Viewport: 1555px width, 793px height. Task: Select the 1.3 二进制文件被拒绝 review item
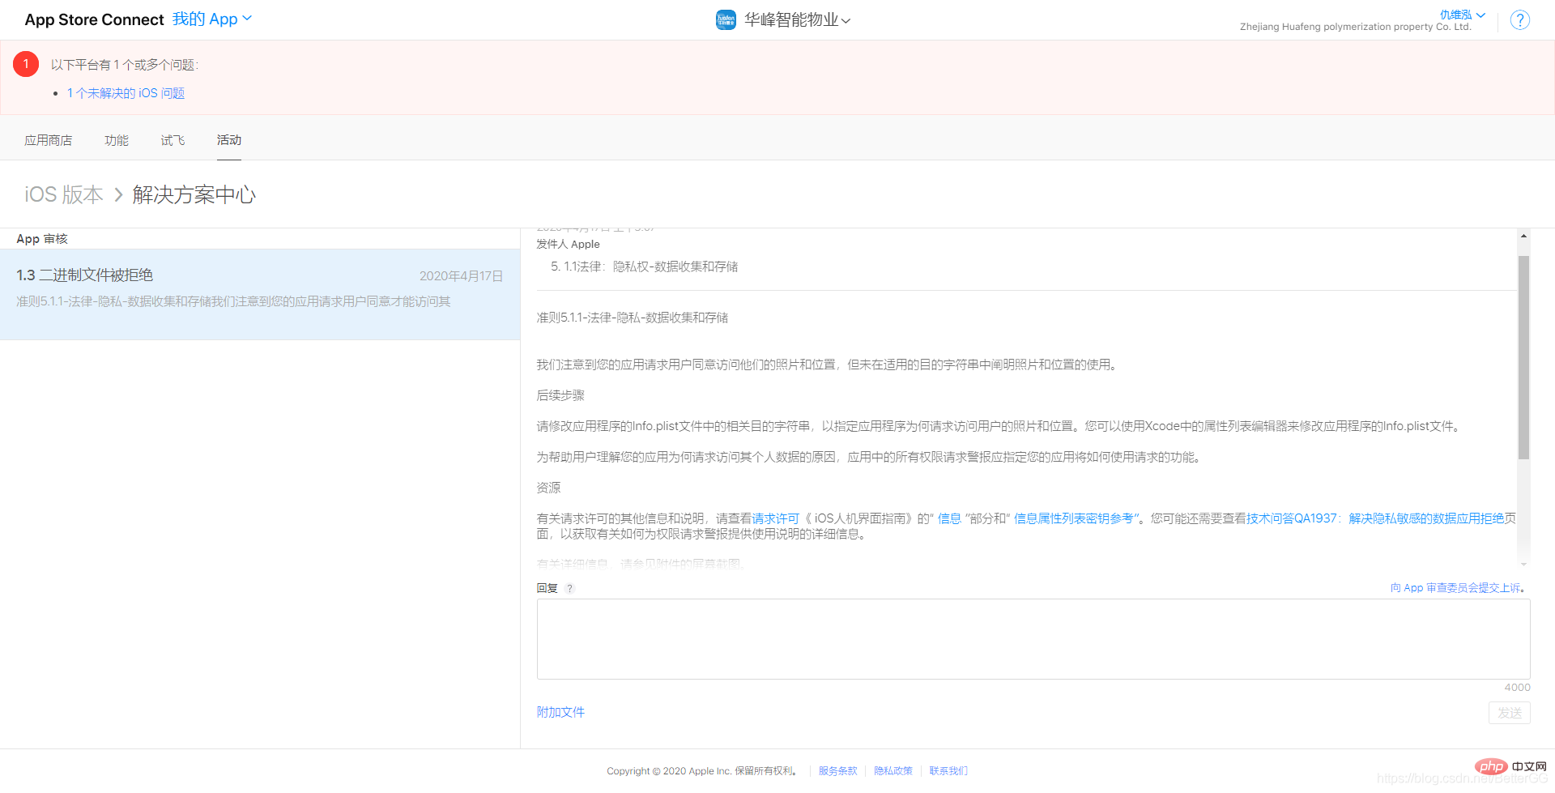[x=260, y=294]
